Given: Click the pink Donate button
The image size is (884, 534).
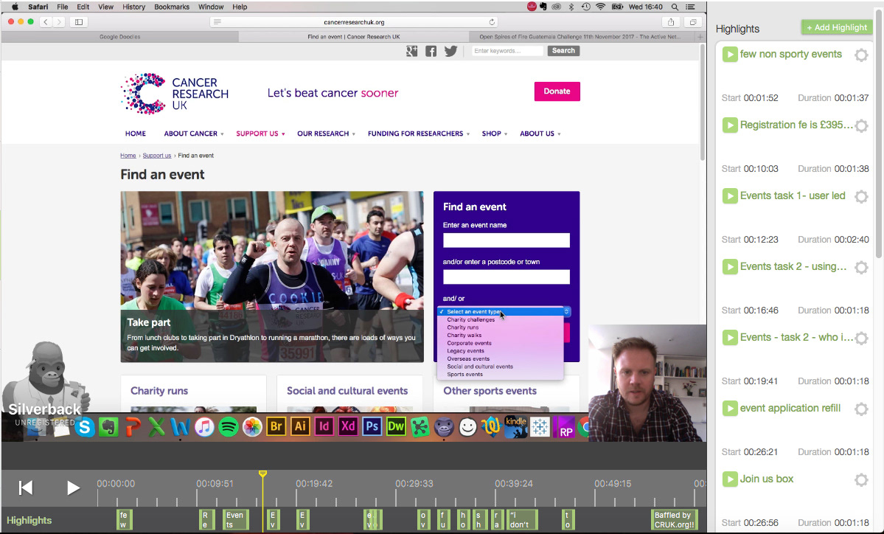Looking at the screenshot, I should pyautogui.click(x=557, y=91).
